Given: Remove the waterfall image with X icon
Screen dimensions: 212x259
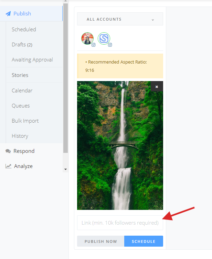Looking at the screenshot, I should tap(157, 87).
